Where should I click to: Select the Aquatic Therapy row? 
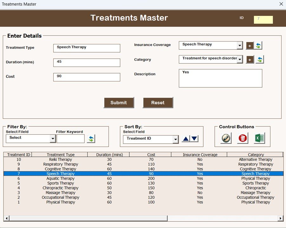pos(143,179)
